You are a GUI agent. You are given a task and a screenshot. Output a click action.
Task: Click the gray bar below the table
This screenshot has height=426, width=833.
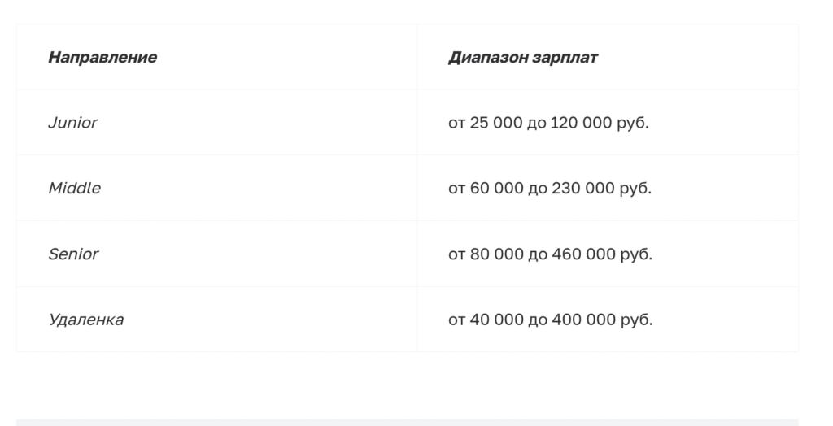(408, 422)
